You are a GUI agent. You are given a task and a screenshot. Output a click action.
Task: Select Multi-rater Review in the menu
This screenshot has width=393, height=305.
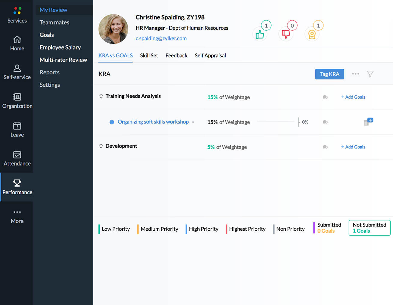coord(63,60)
